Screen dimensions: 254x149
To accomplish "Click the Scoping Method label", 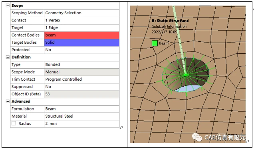I will (x=27, y=13).
